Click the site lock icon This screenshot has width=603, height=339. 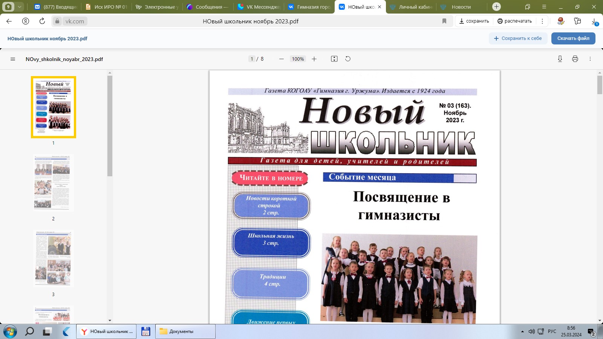pyautogui.click(x=57, y=21)
